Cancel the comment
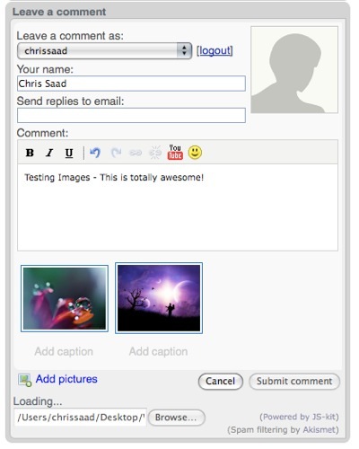 (221, 382)
